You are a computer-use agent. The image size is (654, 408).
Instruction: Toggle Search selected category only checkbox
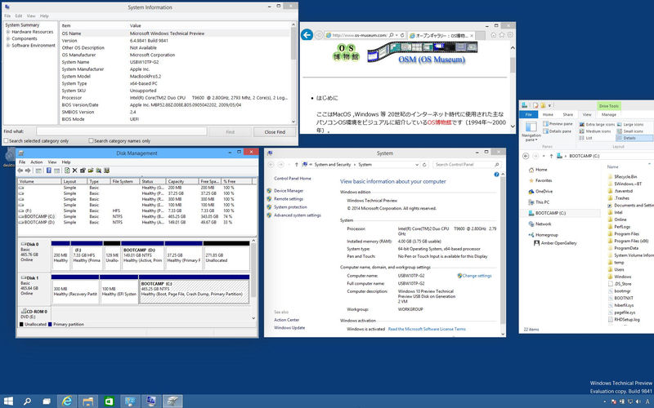point(7,140)
